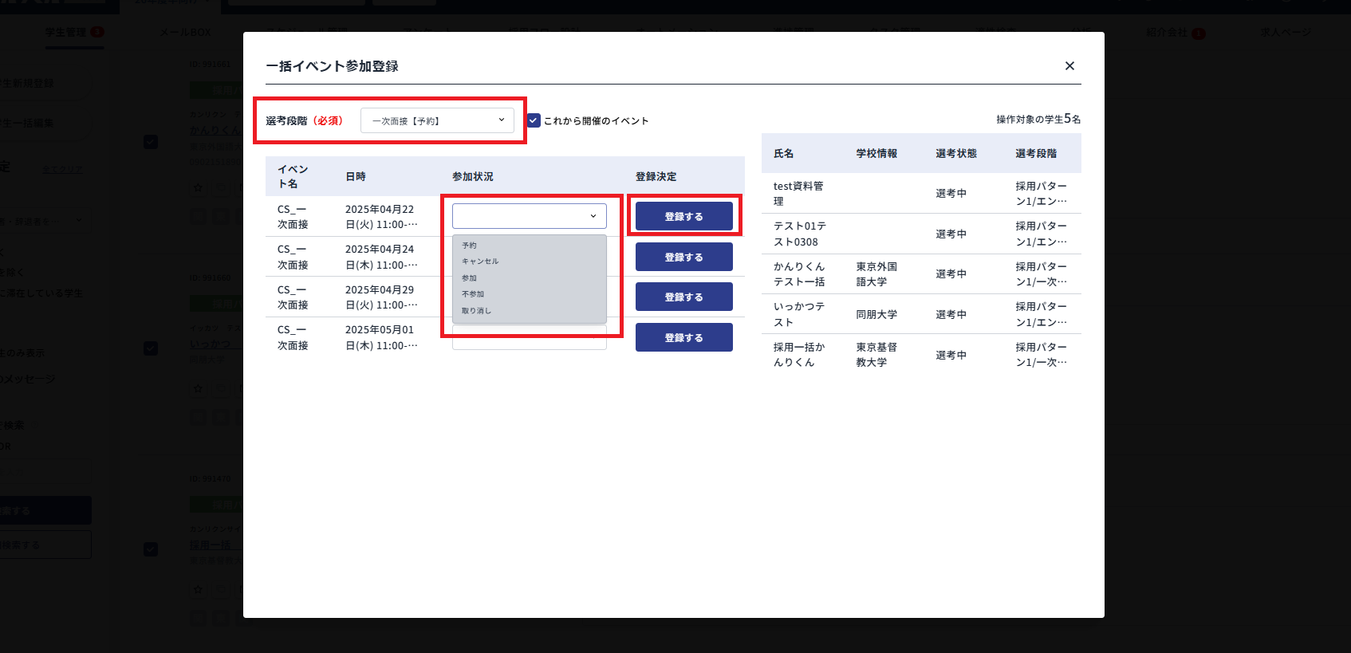Click 登録する for the 04月29日 event

683,297
